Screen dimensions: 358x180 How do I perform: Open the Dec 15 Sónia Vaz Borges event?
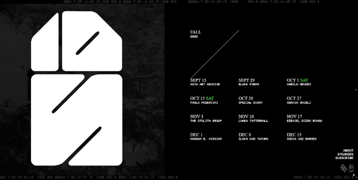pos(302,136)
